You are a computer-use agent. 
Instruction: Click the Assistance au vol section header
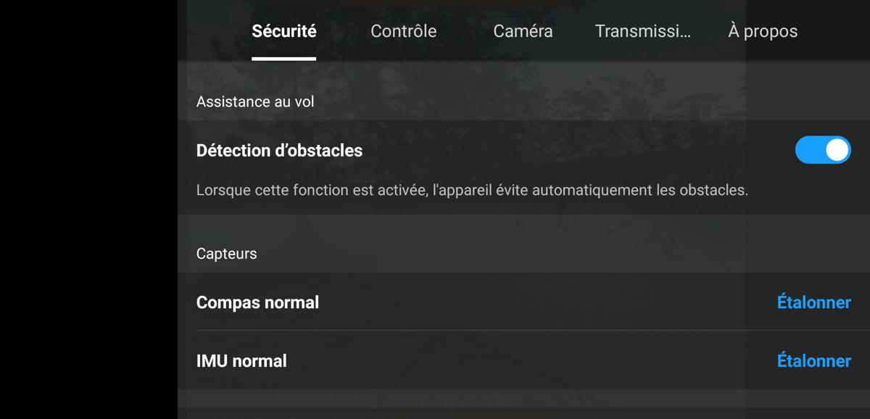tap(255, 101)
